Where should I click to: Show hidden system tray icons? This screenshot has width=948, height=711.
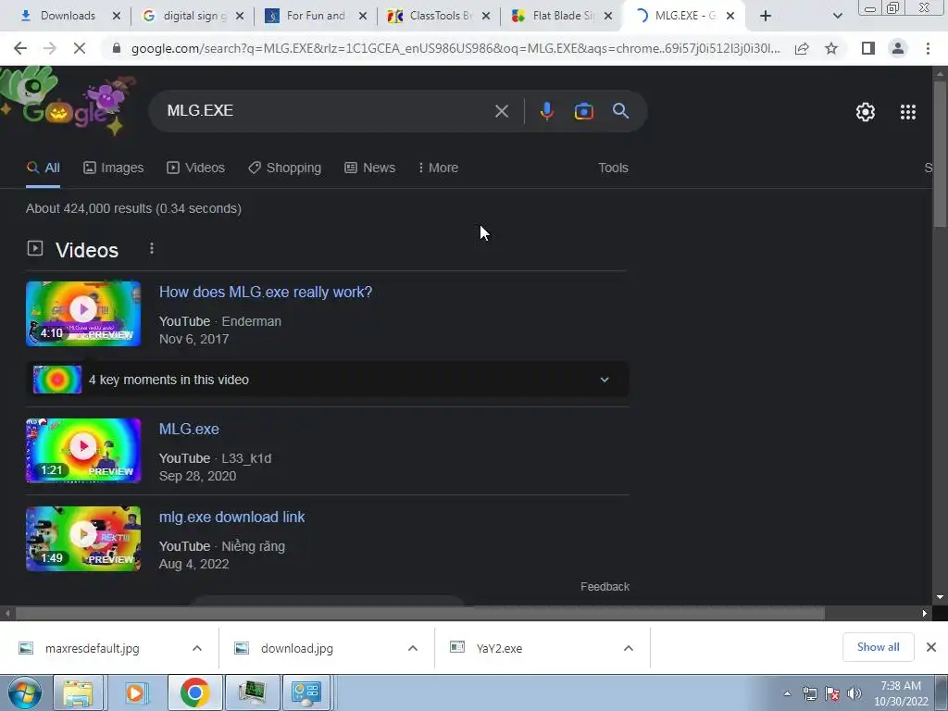787,693
